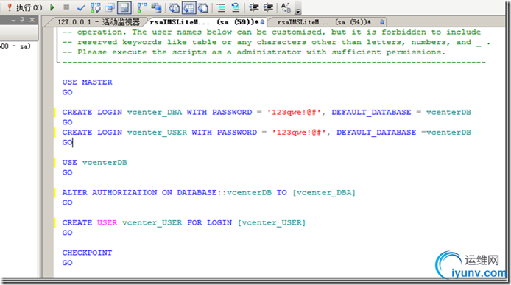Viewport: 511px width, 285px height.
Task: Open the left panel window position dropdown arrow
Action: pos(13,20)
